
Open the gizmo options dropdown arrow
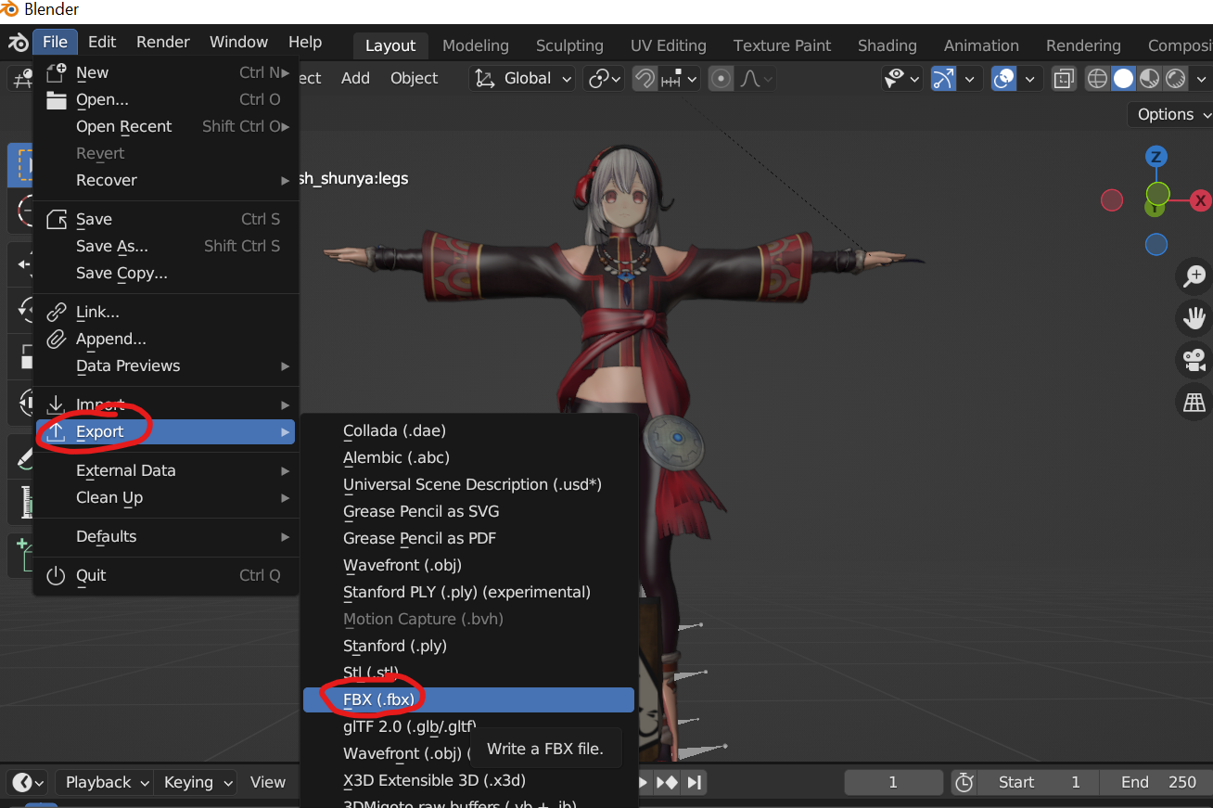coord(970,79)
